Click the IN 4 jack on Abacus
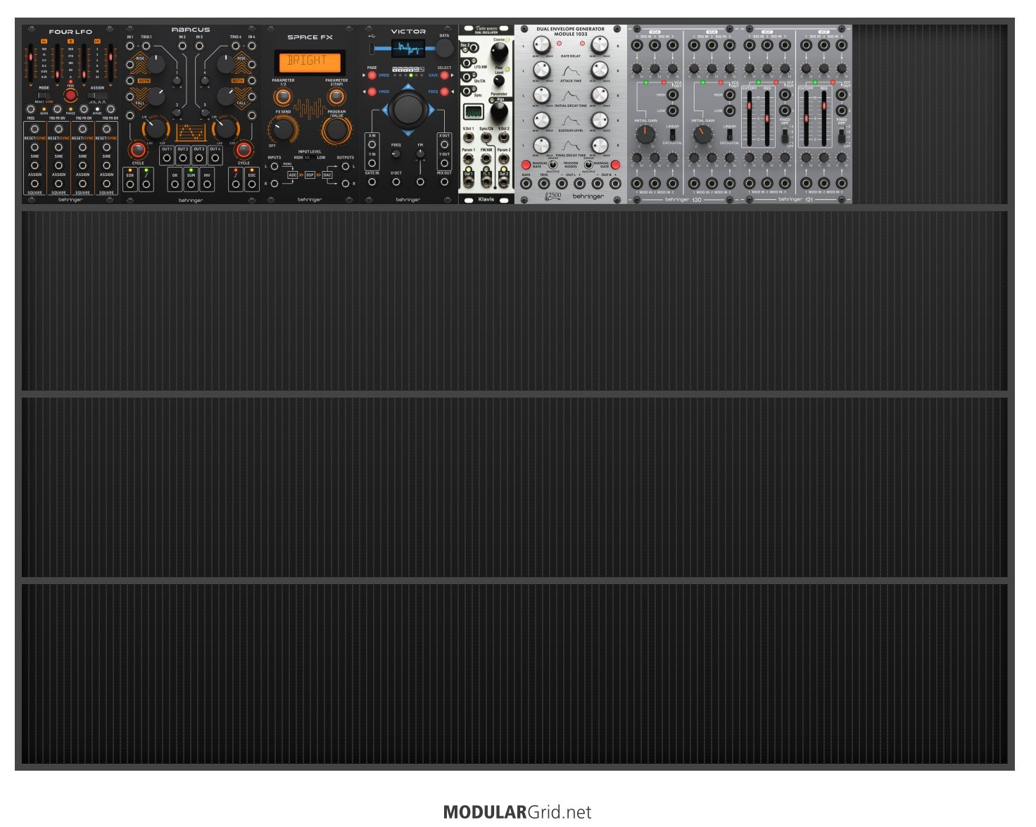The image size is (1036, 827). point(251,46)
